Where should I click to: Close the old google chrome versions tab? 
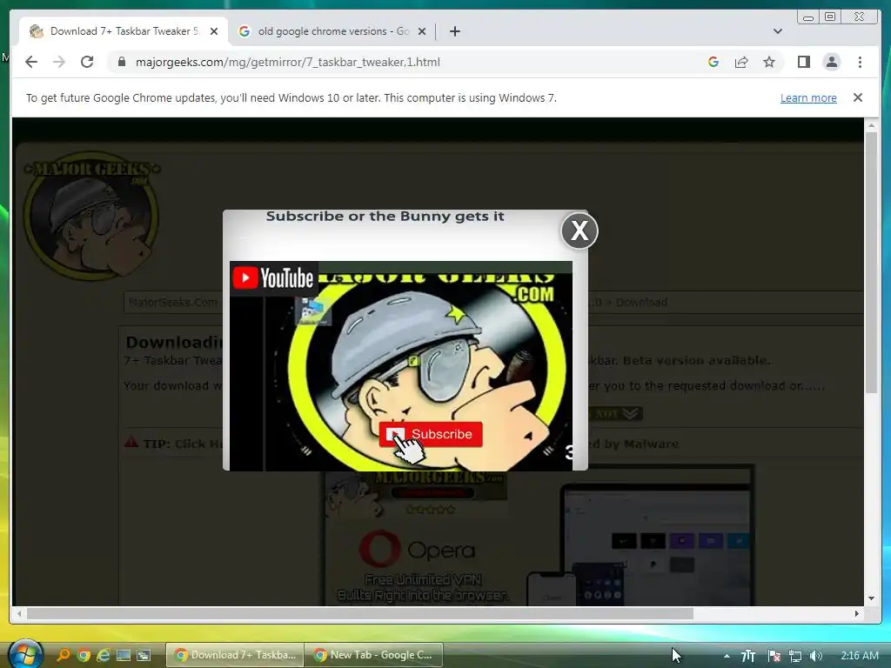coord(422,31)
